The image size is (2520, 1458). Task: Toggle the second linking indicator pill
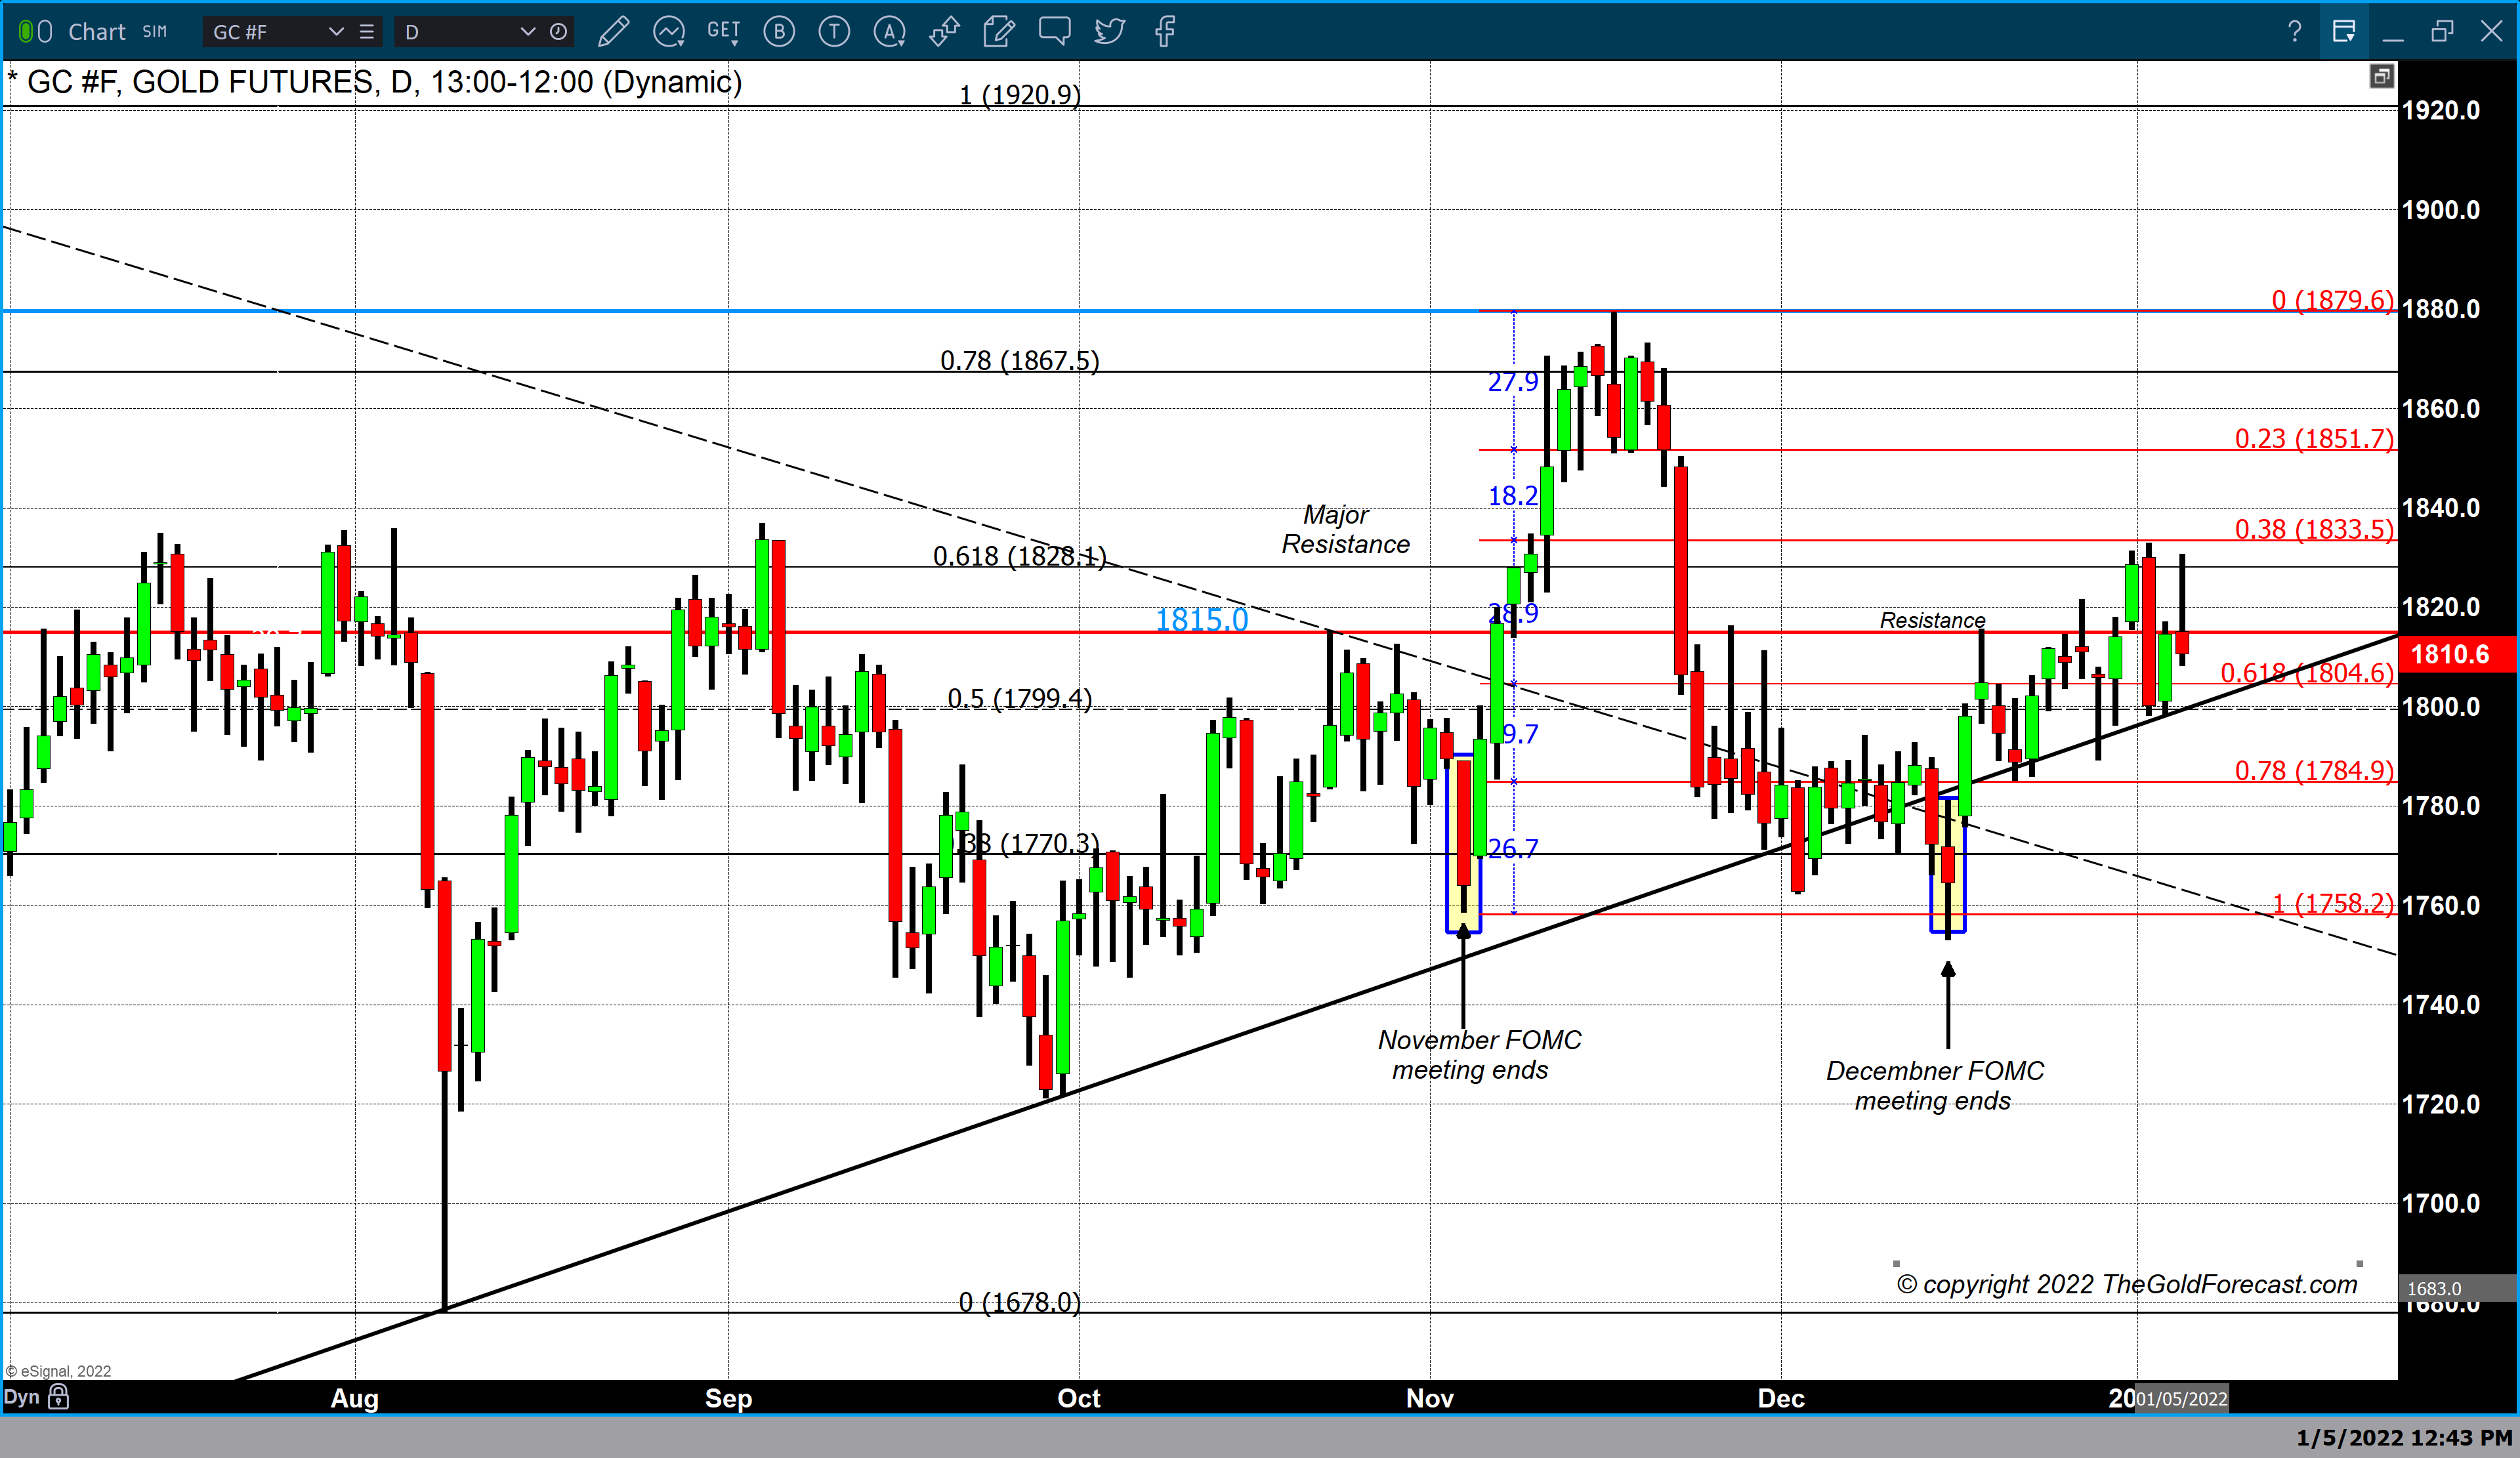45,32
